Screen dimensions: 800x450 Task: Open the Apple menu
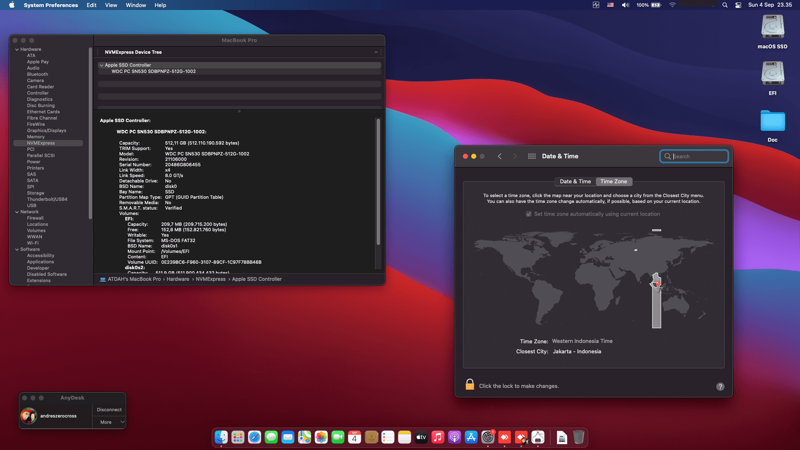pyautogui.click(x=12, y=5)
